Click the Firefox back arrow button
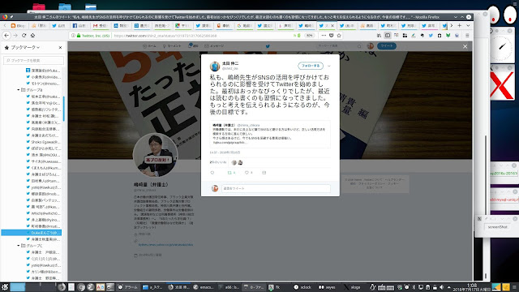This screenshot has height=292, width=519. 6,36
